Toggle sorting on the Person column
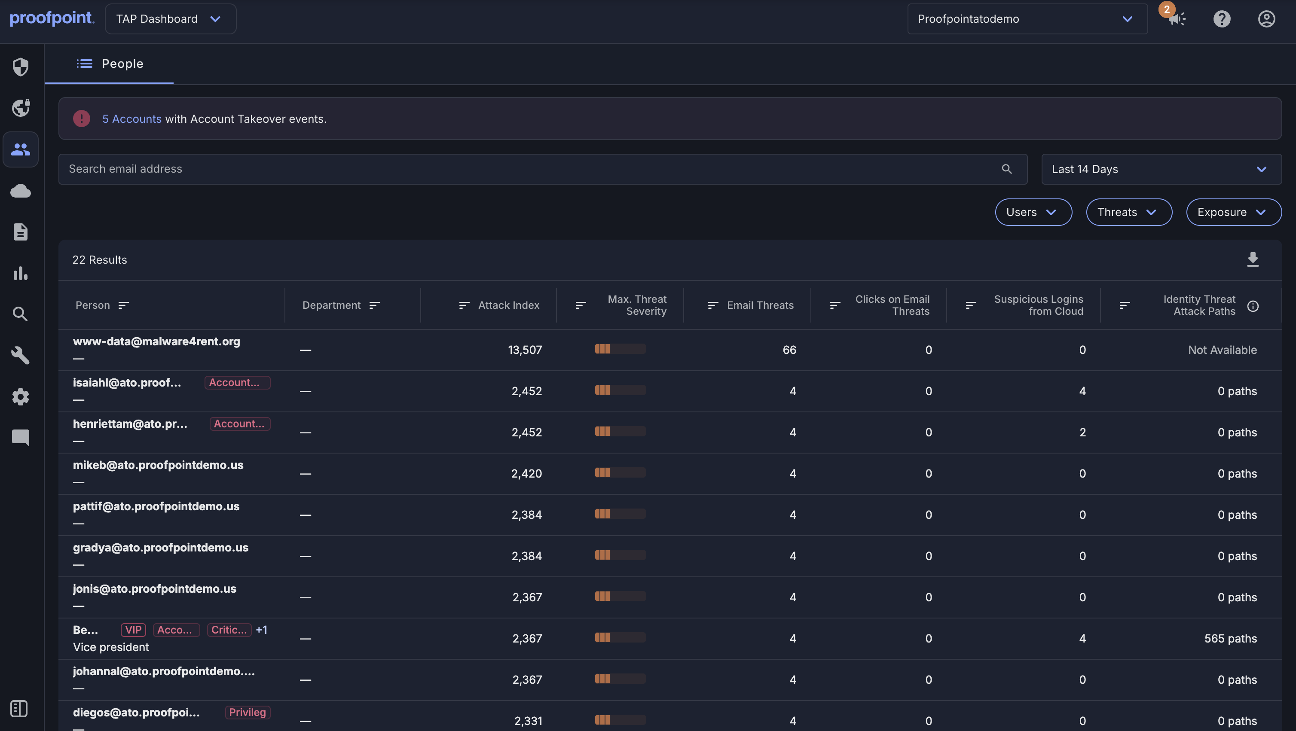This screenshot has width=1296, height=731. point(124,305)
